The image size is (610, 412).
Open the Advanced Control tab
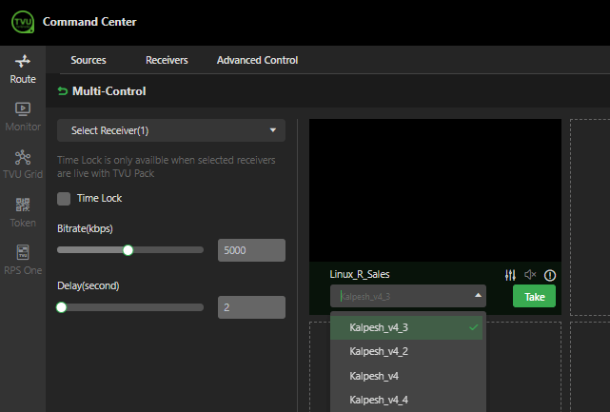pos(257,60)
